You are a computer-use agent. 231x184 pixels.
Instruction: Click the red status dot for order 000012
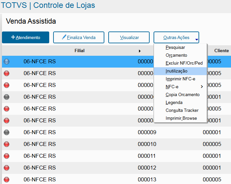point(7,168)
